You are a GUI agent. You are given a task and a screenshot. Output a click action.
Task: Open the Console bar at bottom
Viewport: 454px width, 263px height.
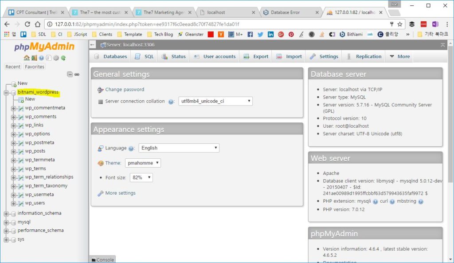(x=103, y=259)
